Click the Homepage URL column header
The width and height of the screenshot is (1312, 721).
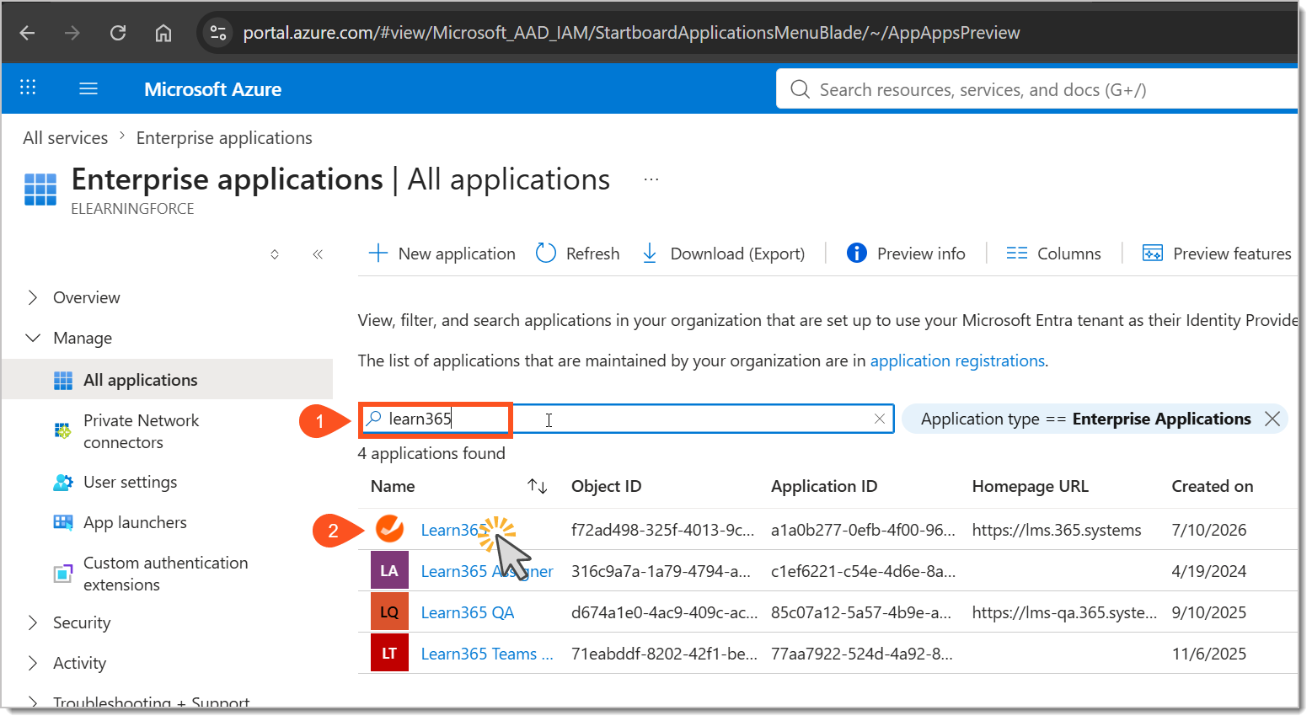pyautogui.click(x=1030, y=486)
